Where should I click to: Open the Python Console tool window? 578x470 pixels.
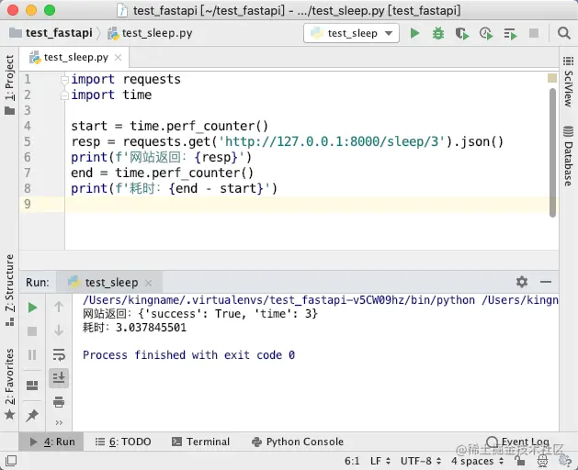tap(298, 442)
